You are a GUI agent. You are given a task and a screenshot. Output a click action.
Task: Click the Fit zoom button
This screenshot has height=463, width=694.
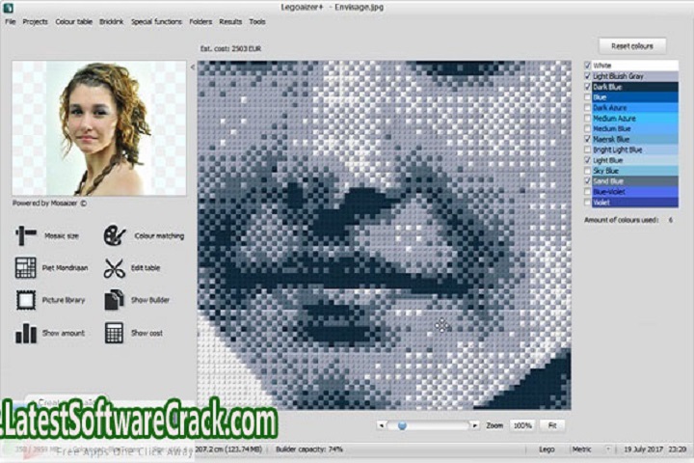tap(552, 425)
